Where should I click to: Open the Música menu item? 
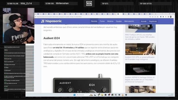(x=110, y=21)
